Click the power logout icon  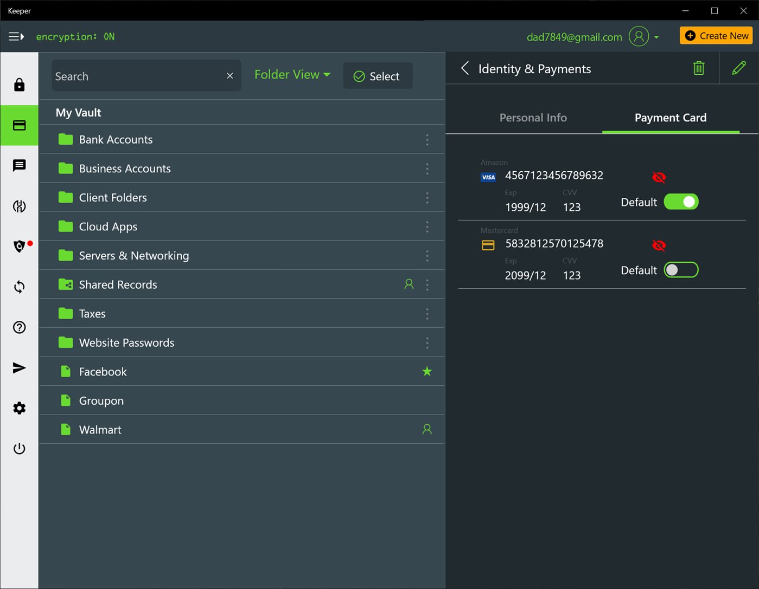point(19,449)
